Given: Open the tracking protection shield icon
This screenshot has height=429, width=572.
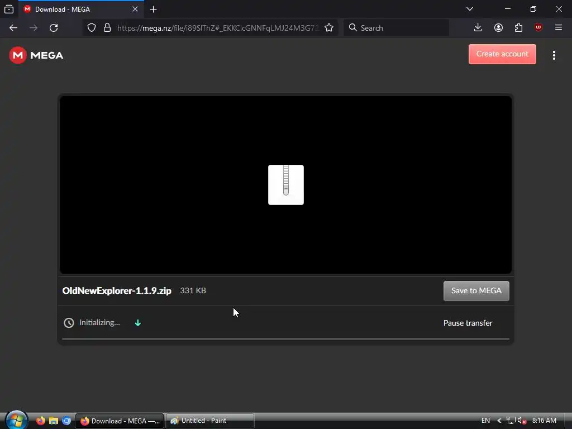Looking at the screenshot, I should tap(92, 28).
